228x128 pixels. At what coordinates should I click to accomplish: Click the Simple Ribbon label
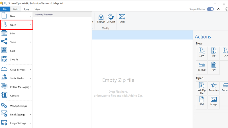(x=197, y=9)
